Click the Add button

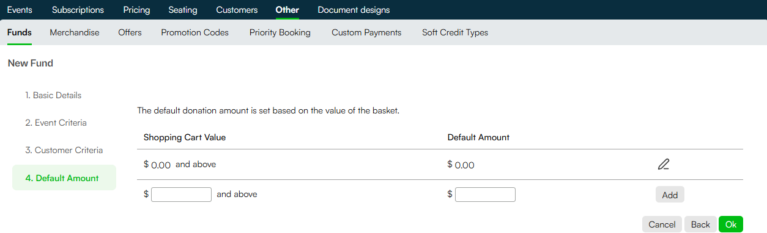pos(670,195)
